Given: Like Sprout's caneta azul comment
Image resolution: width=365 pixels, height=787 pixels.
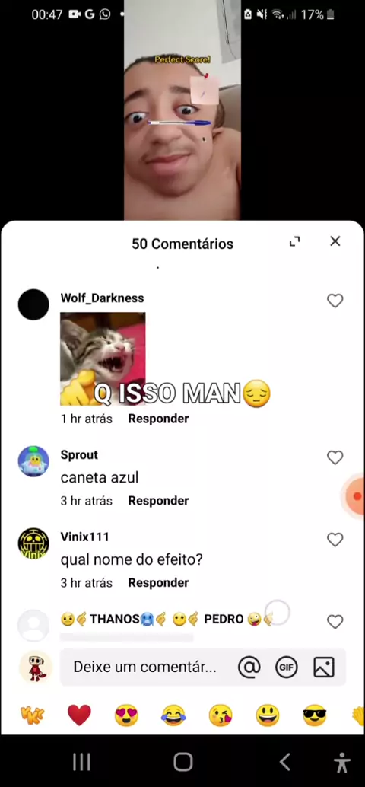Looking at the screenshot, I should 335,457.
